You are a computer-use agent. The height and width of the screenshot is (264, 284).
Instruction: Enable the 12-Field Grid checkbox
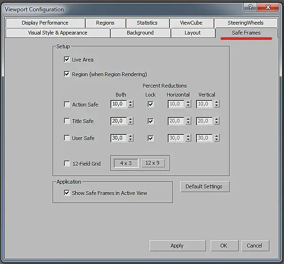pos(67,164)
